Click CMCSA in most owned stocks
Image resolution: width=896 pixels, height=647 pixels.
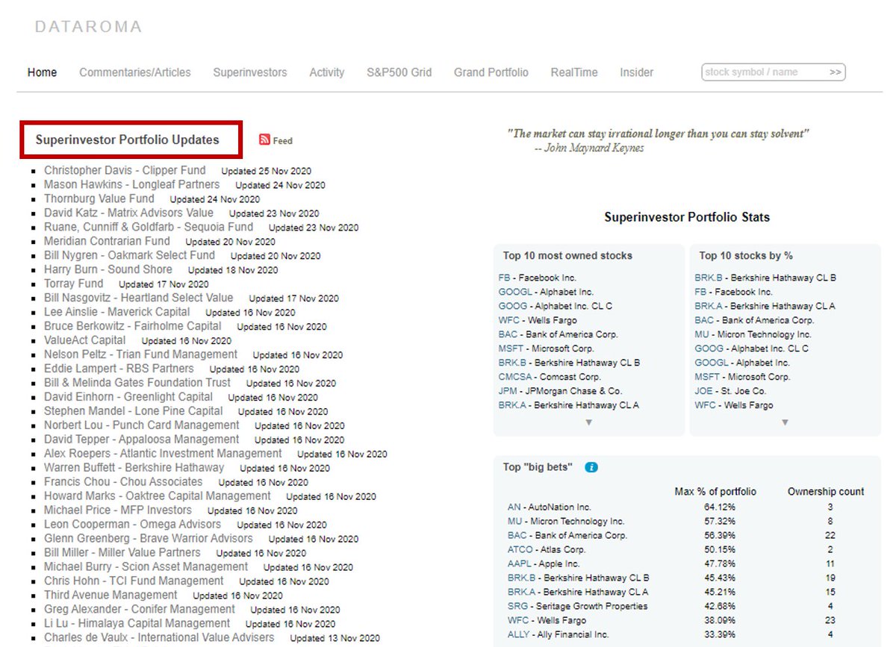(x=514, y=377)
